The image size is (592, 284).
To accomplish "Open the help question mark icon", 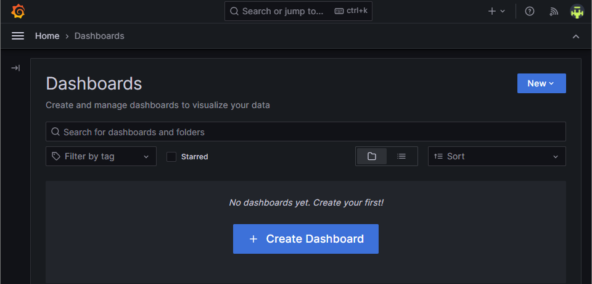I will [530, 11].
